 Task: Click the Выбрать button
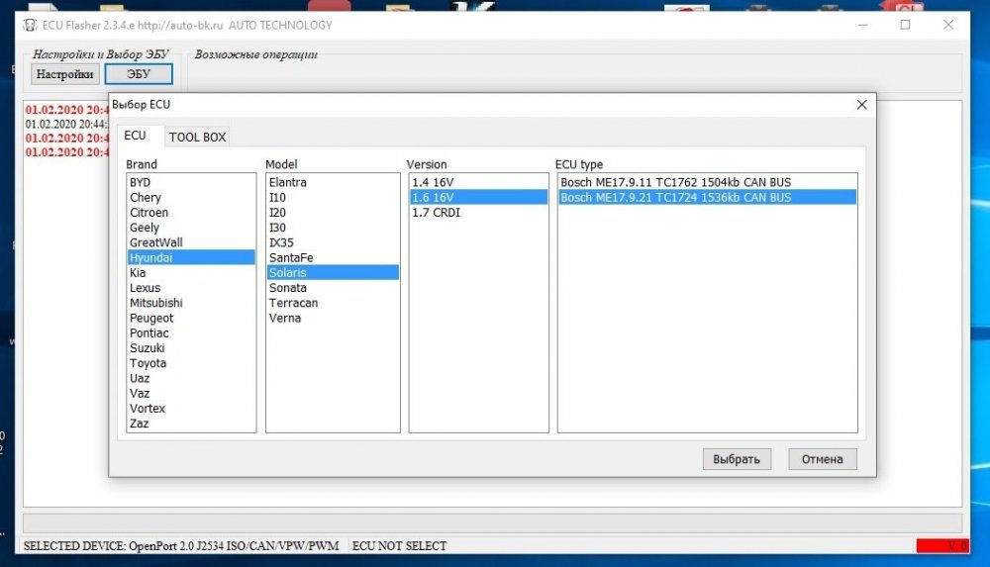point(737,459)
